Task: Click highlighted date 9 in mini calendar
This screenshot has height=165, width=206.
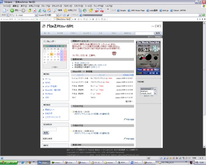Action: pyautogui.click(x=51, y=54)
